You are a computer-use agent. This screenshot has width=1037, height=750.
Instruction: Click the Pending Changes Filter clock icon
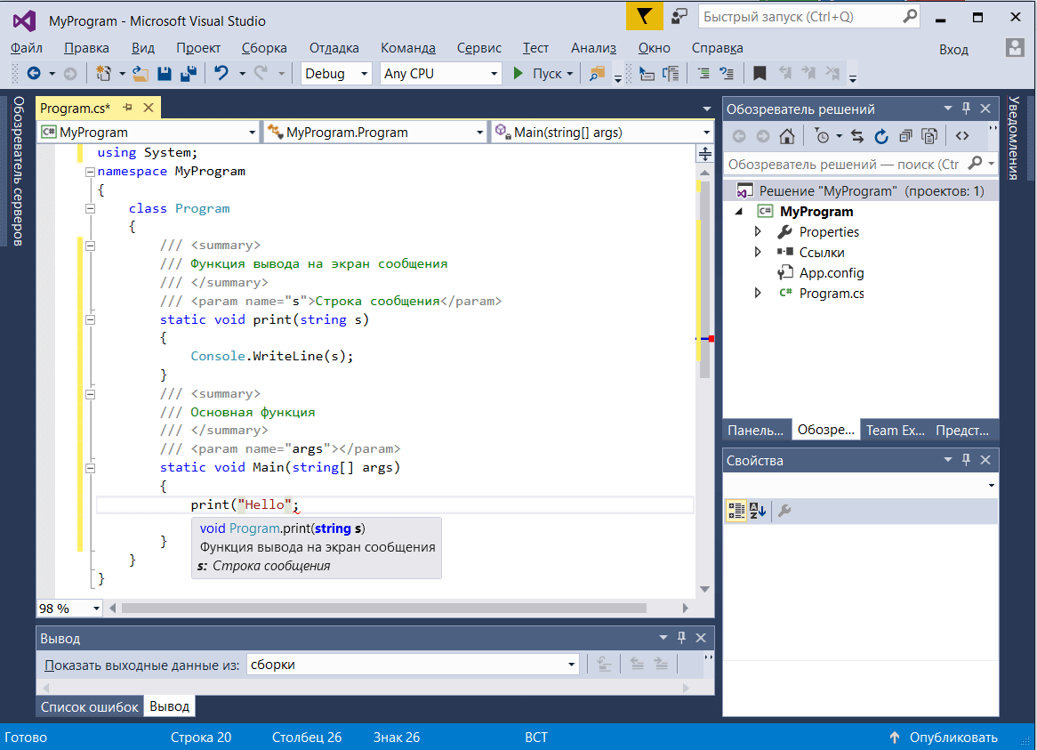(822, 136)
